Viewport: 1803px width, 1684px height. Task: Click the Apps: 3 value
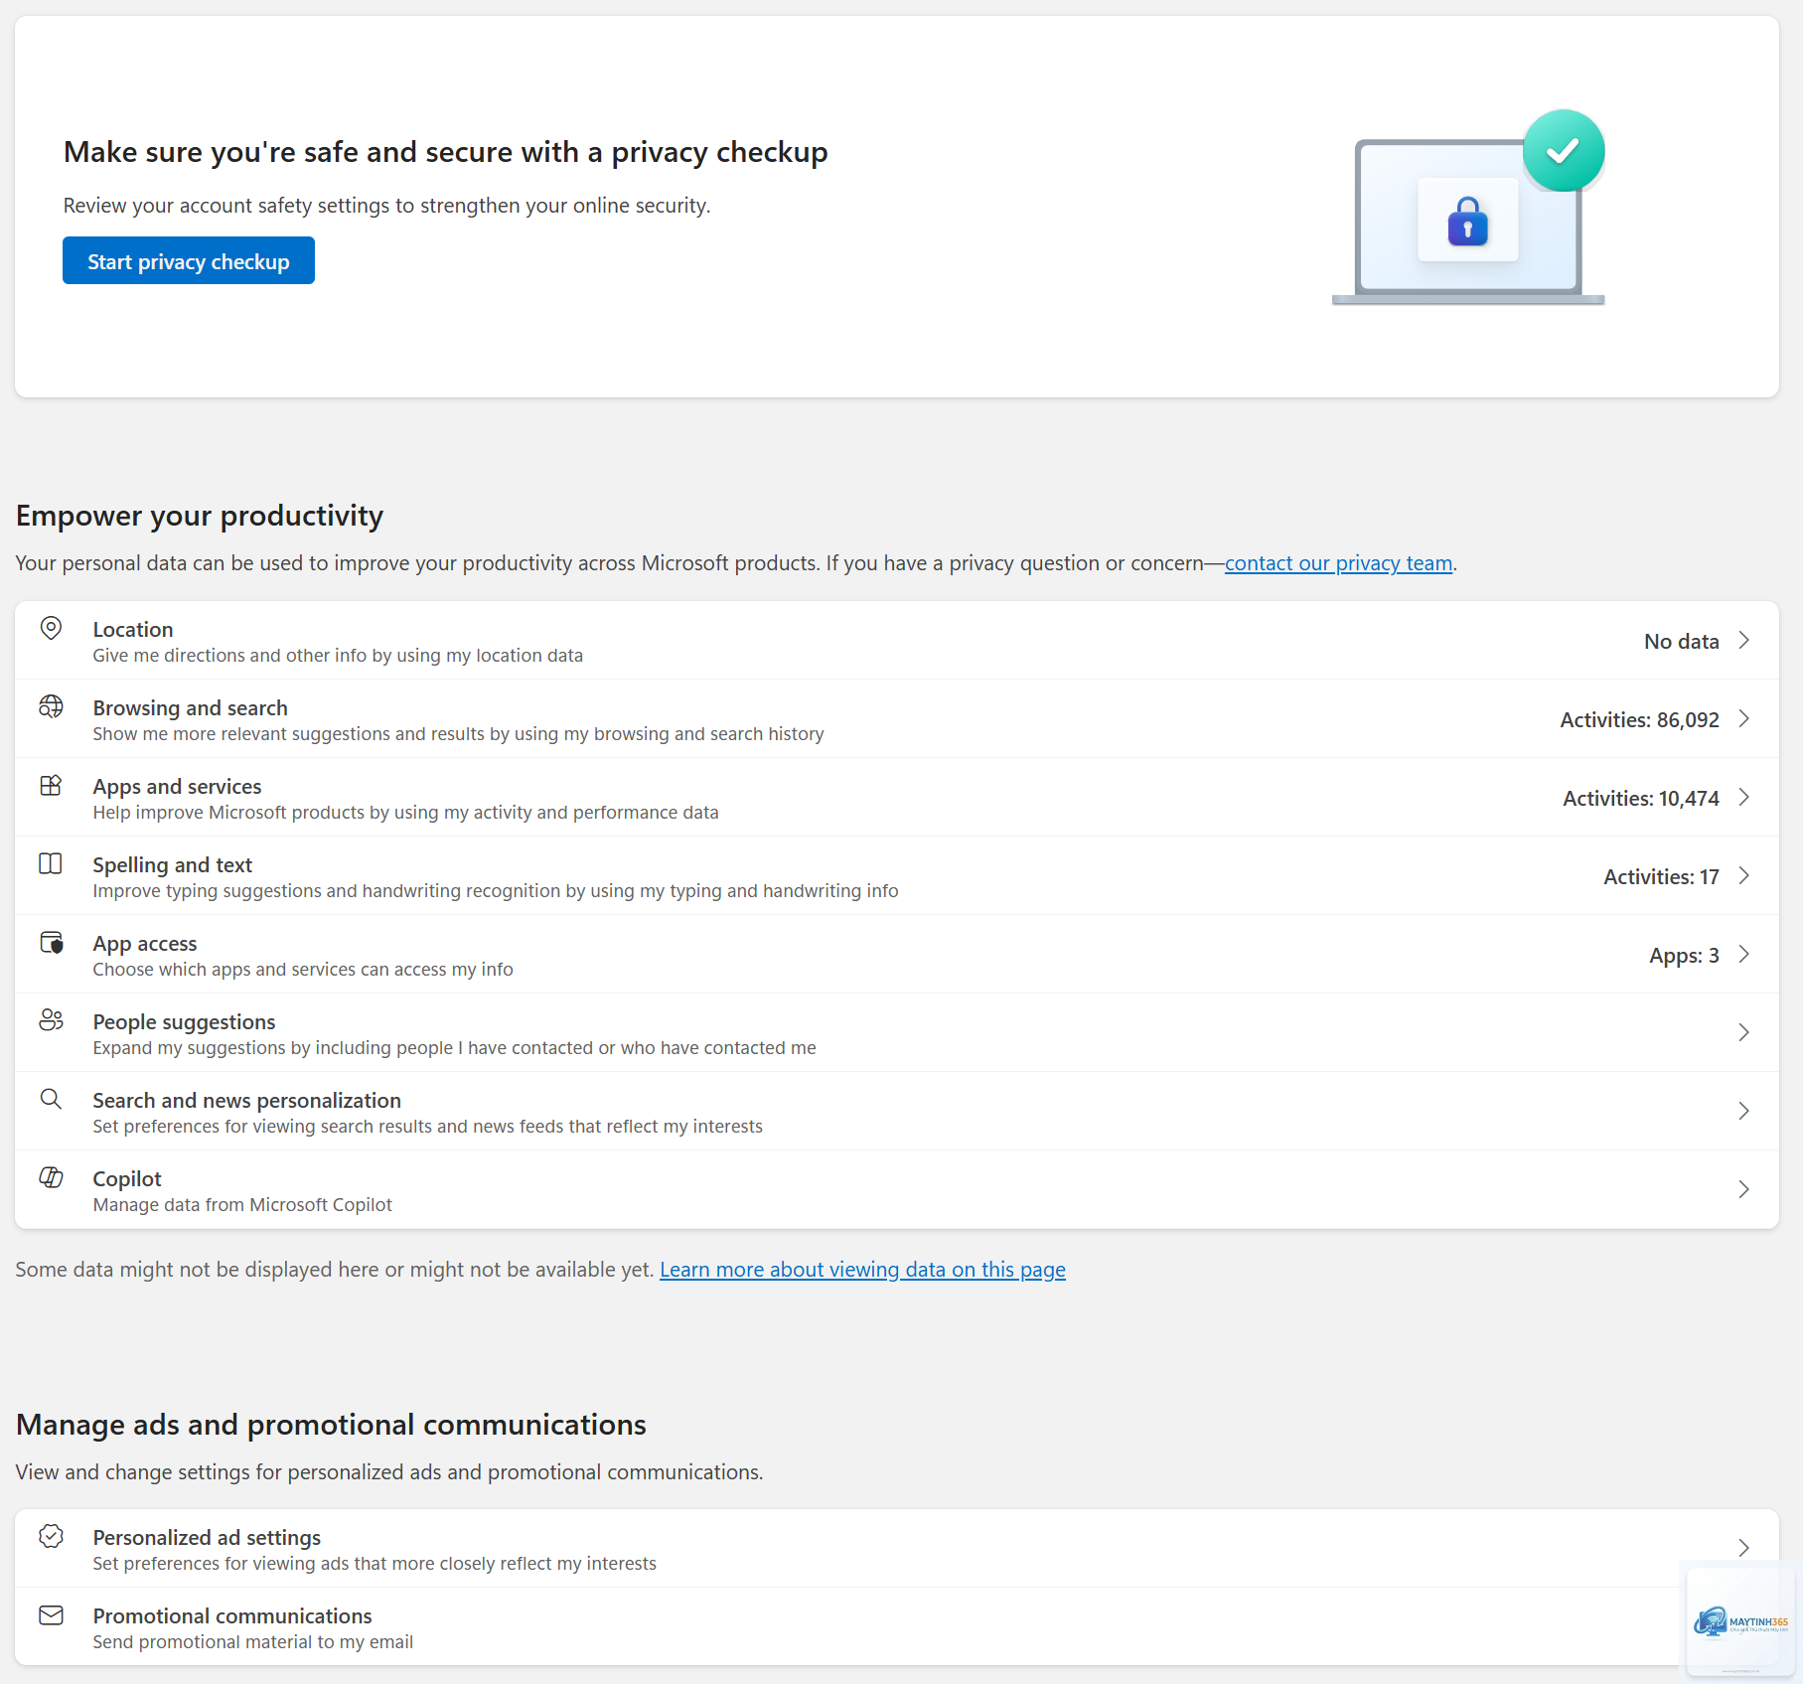coord(1684,955)
